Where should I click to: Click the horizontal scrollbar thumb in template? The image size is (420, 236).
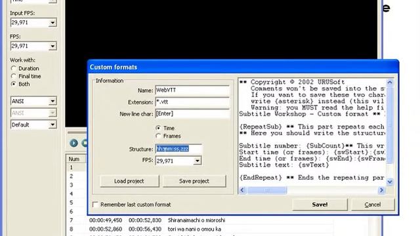(267, 190)
